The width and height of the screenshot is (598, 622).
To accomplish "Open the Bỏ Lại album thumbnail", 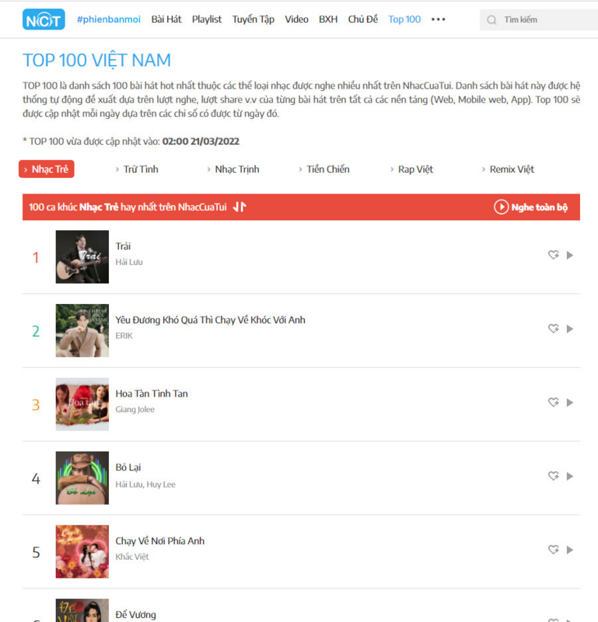I will point(82,478).
